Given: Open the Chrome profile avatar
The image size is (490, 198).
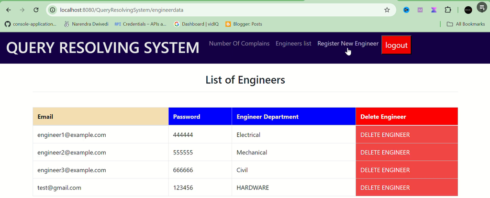Looking at the screenshot, I should click(x=468, y=10).
